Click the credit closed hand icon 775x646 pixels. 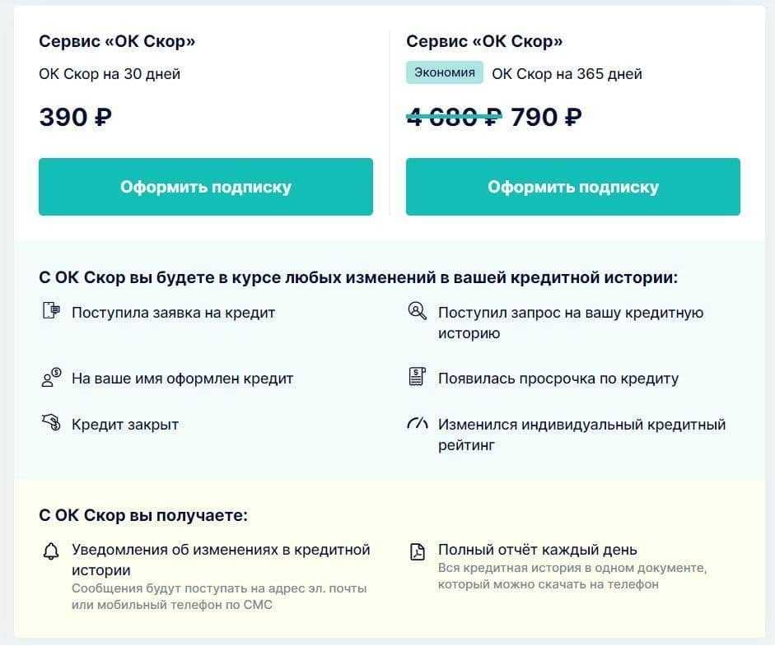[51, 424]
